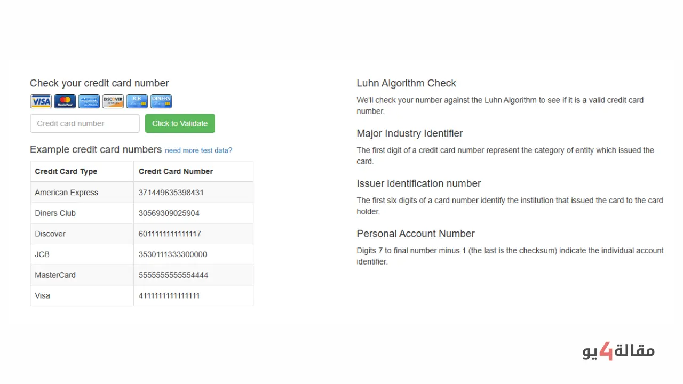
Task: Click the Discover number 6011111111111117
Action: click(x=170, y=234)
